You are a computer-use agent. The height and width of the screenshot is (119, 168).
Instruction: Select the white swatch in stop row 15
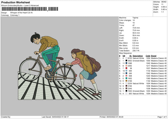coord(127,93)
